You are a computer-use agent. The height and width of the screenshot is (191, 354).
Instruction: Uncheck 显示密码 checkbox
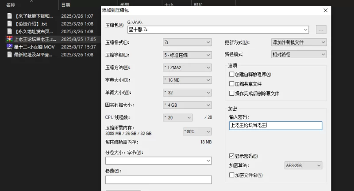click(x=231, y=156)
